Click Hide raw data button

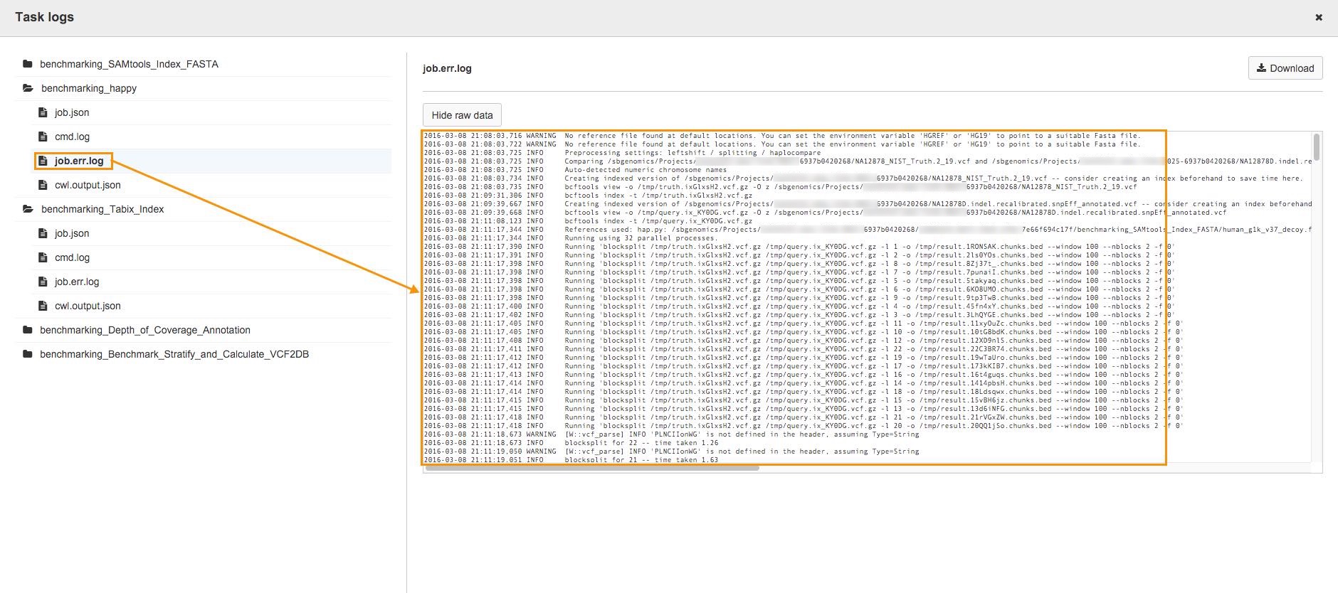coord(462,114)
